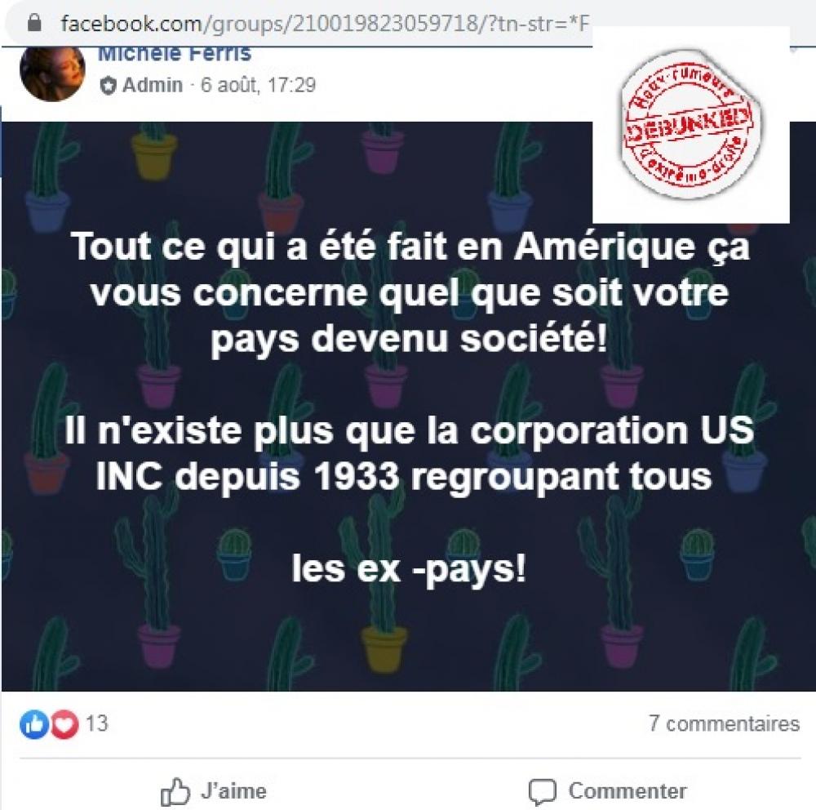The height and width of the screenshot is (810, 816).
Task: Open the Michele Ferris profile name link
Action: (175, 54)
